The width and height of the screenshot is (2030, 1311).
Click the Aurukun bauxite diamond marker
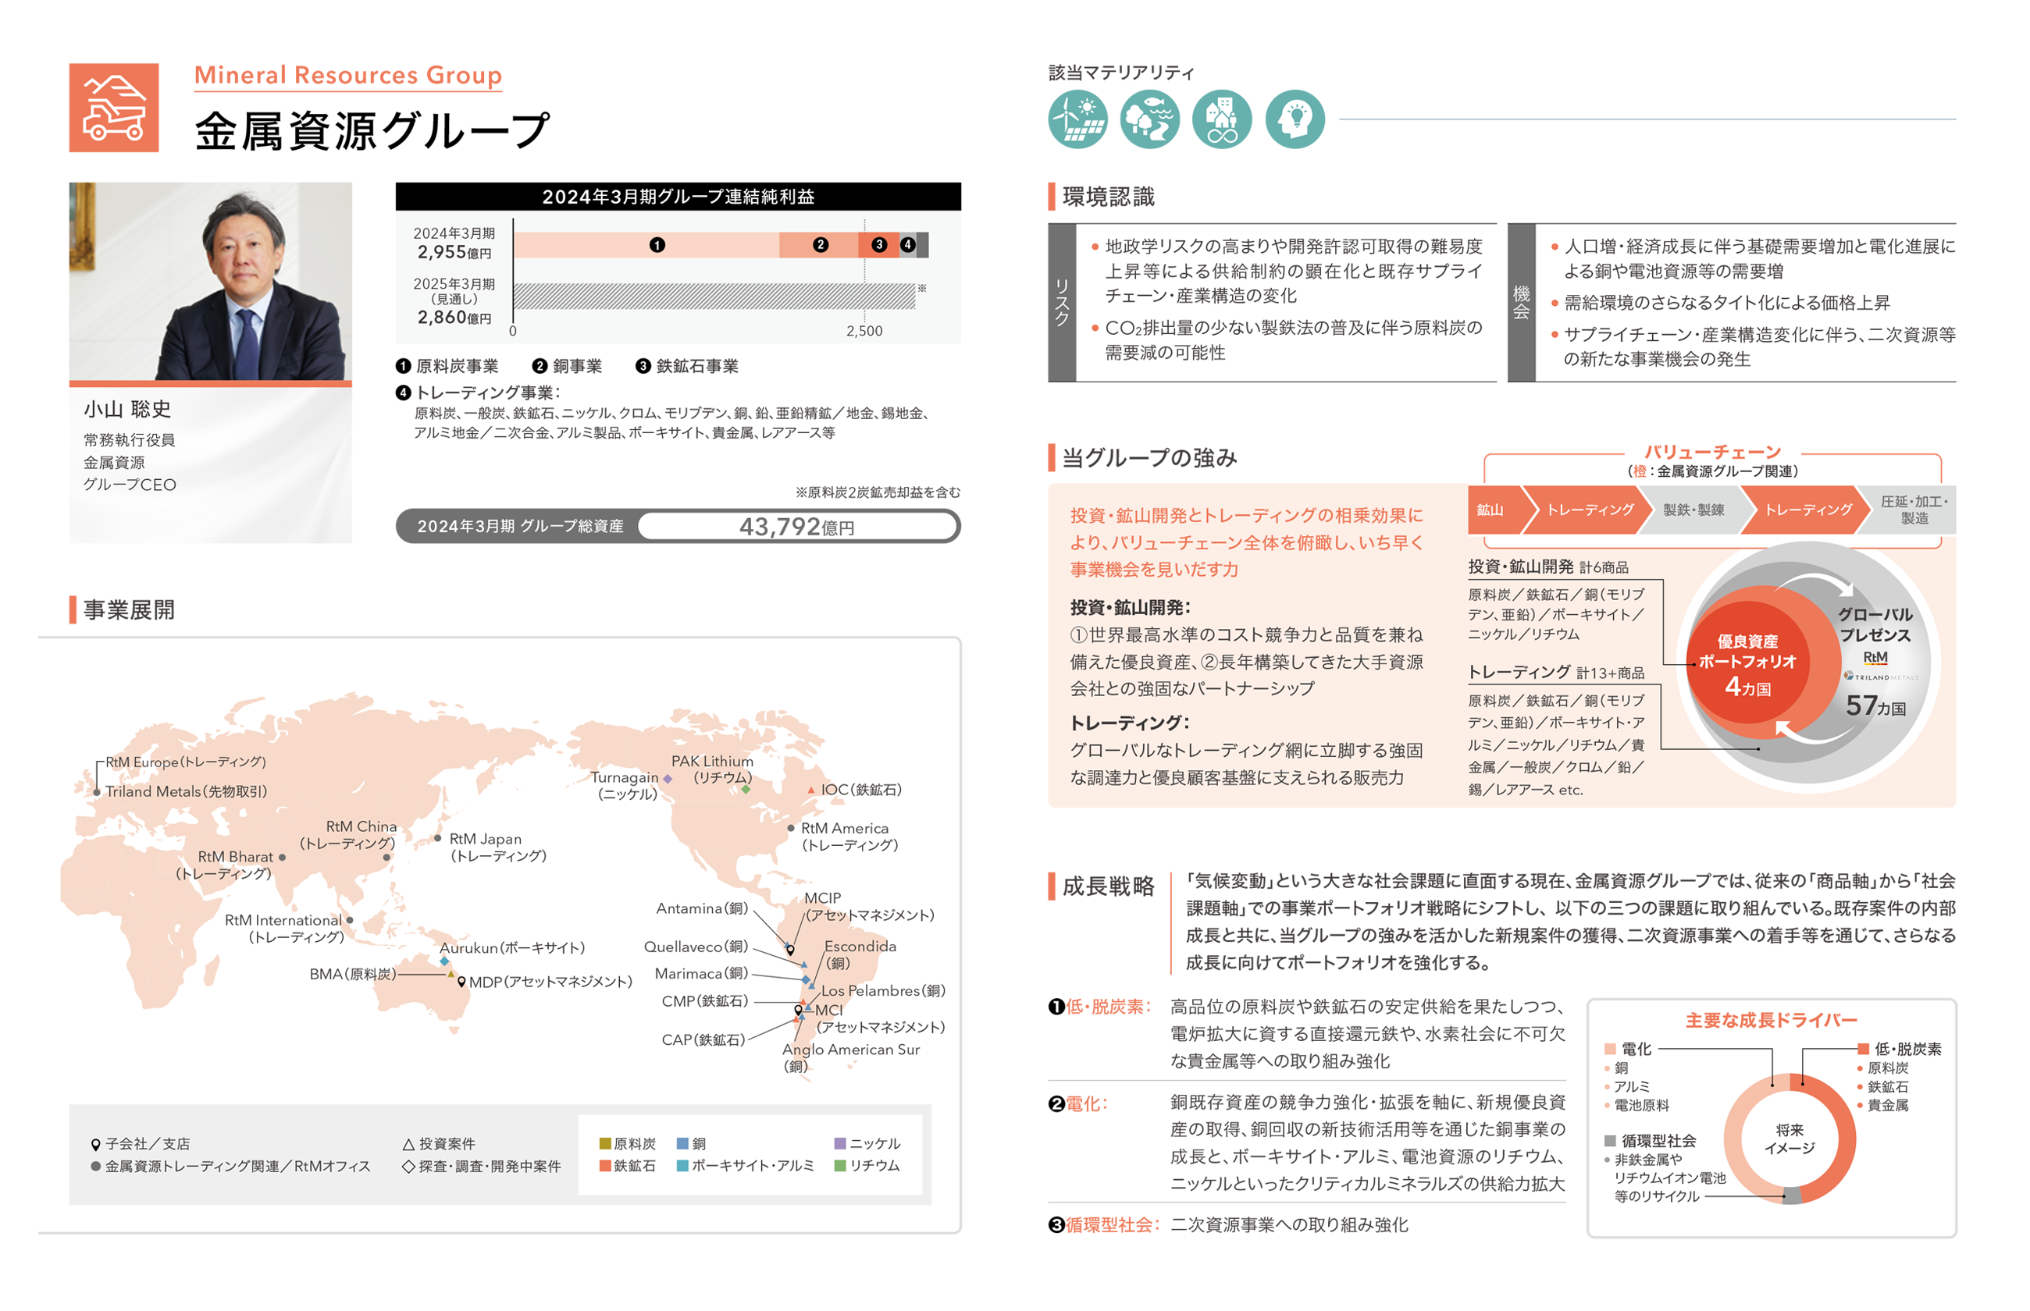click(443, 961)
